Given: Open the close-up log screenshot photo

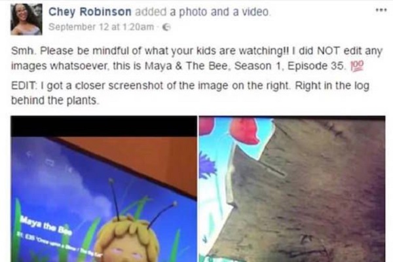Looking at the screenshot, I should (292, 189).
